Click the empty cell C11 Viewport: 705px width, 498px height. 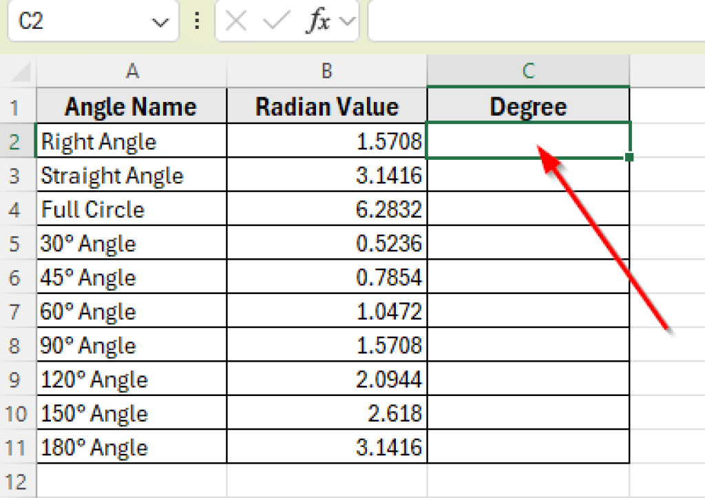527,446
